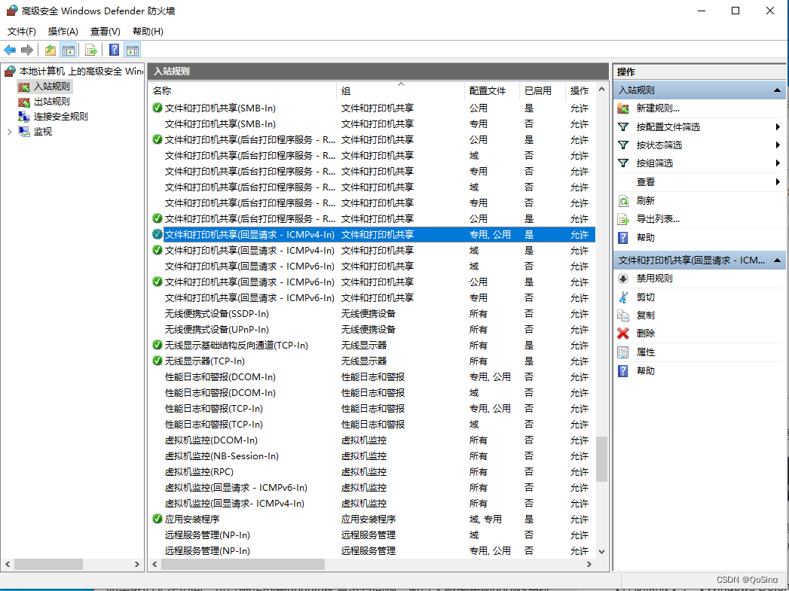Open the 查看(V) menu
789x591 pixels.
tap(106, 31)
